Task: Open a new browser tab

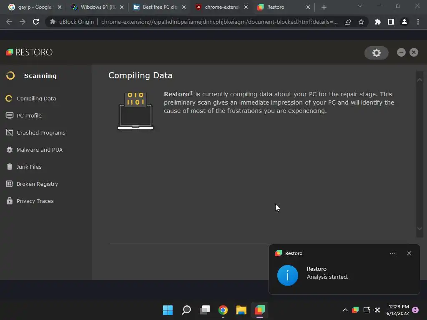Action: click(x=324, y=7)
